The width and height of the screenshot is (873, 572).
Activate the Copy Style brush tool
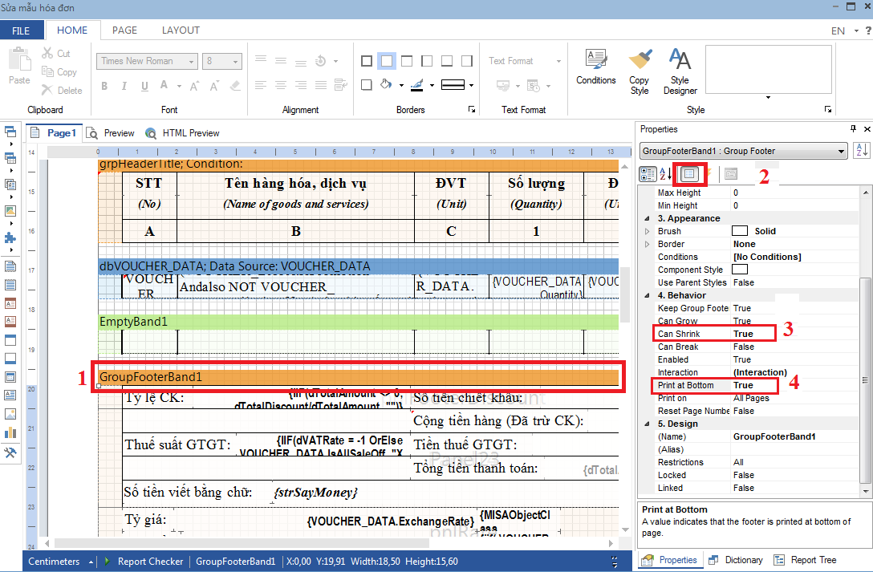640,59
